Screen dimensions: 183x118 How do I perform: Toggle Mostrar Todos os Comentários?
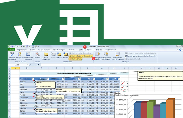[x=81, y=56]
